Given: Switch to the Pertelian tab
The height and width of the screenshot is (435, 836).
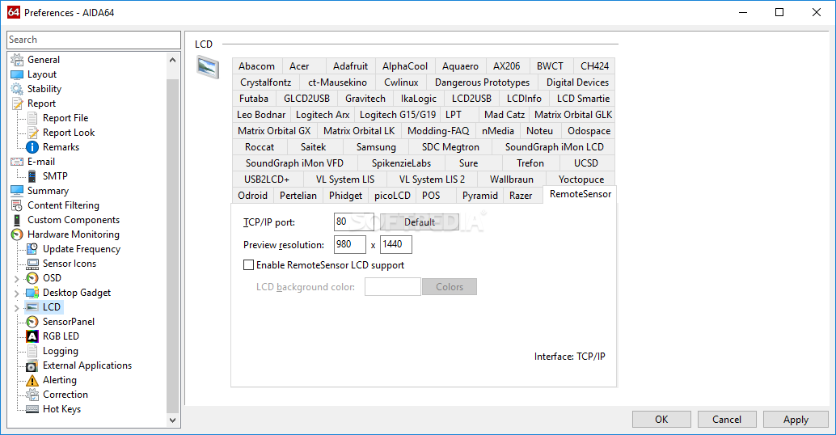Looking at the screenshot, I should tap(298, 196).
